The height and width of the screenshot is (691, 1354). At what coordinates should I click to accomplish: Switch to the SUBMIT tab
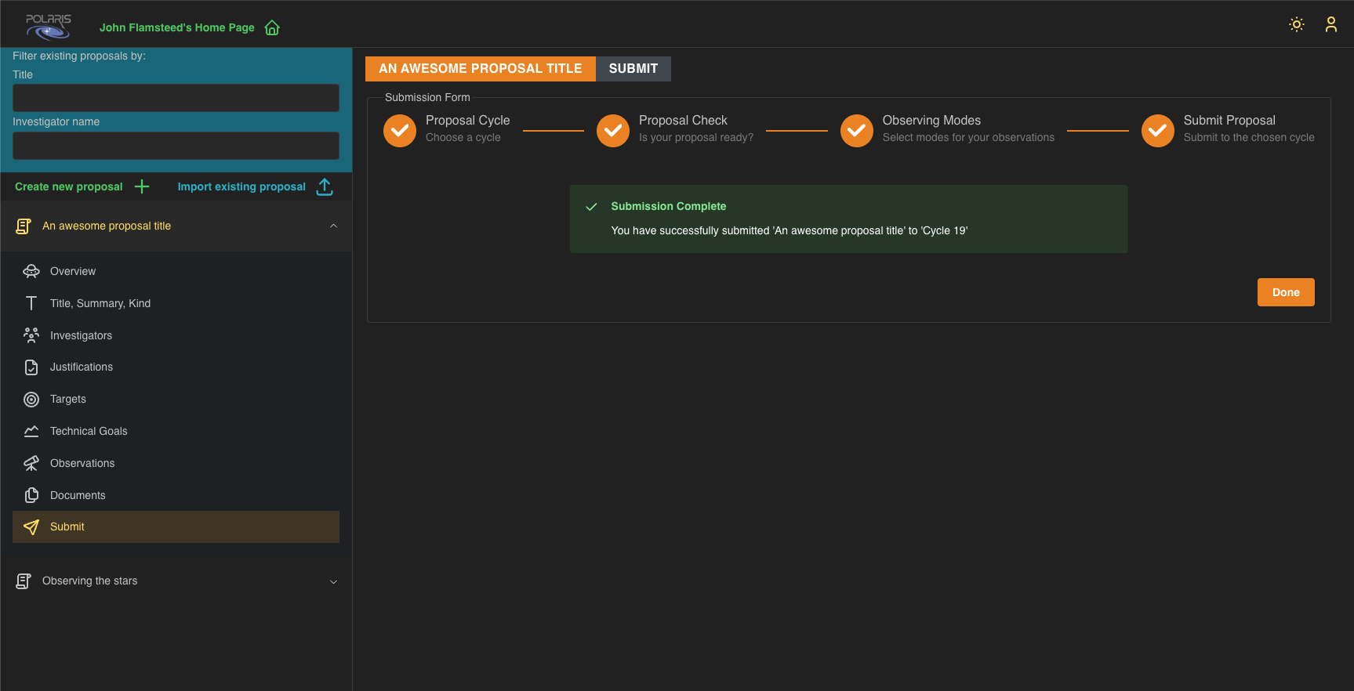[633, 69]
